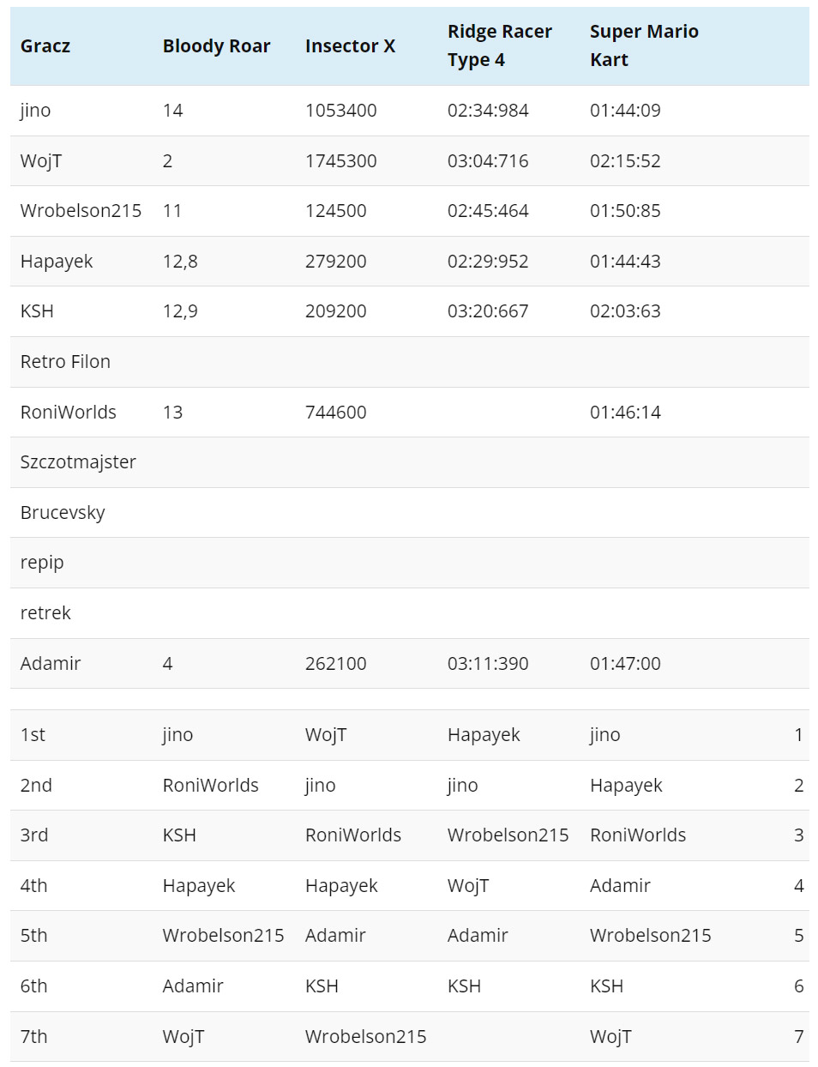
Task: Click the retrek player name
Action: tap(45, 613)
